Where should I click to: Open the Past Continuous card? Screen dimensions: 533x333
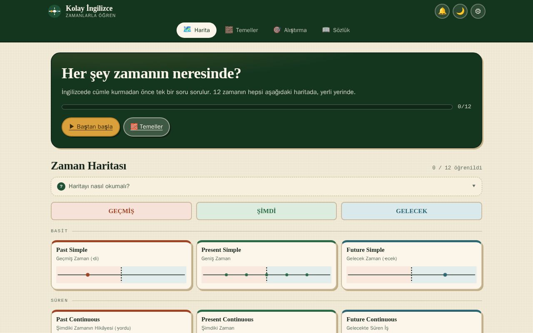(121, 321)
